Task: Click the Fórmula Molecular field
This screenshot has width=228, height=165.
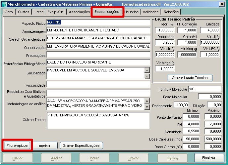Action: click(204, 89)
